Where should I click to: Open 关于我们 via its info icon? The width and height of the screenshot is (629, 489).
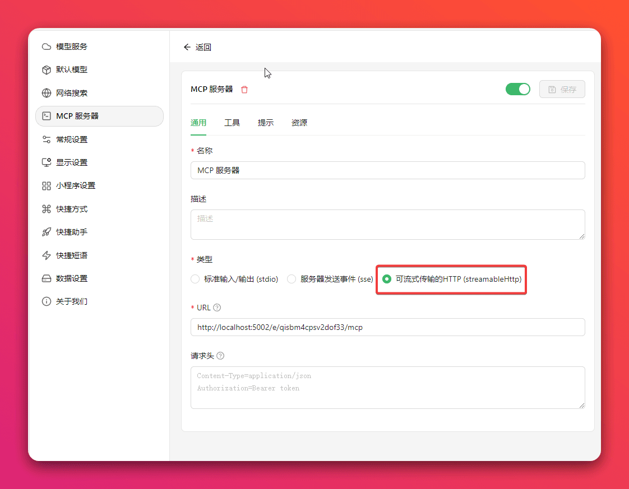[47, 301]
